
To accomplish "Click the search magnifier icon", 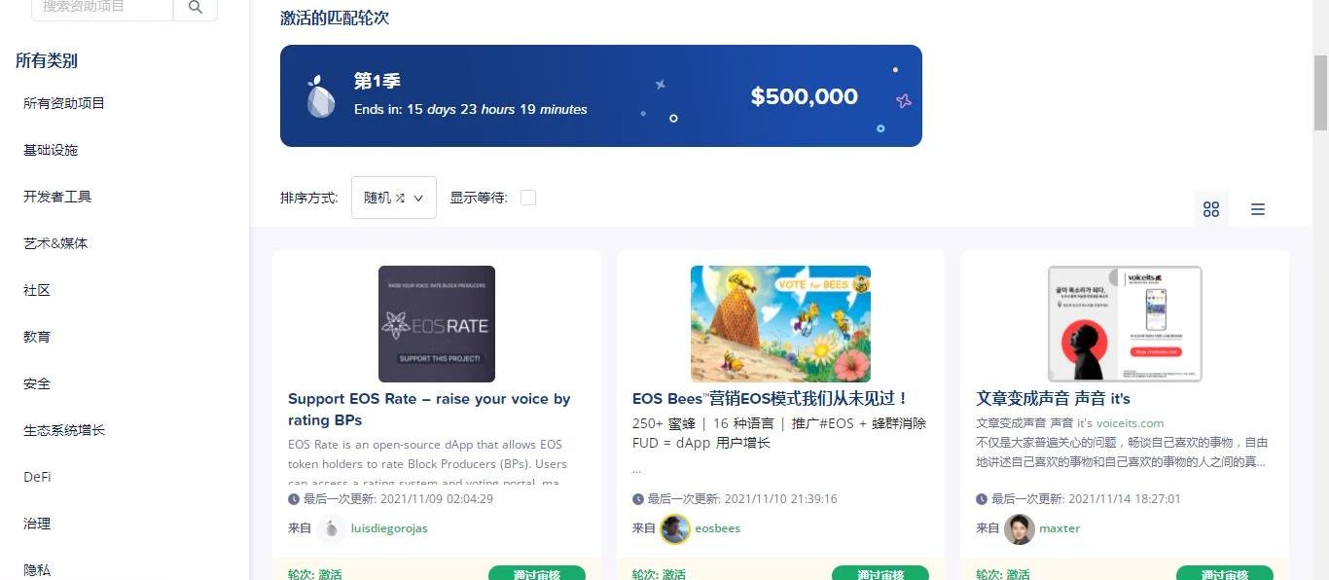I will point(196,8).
